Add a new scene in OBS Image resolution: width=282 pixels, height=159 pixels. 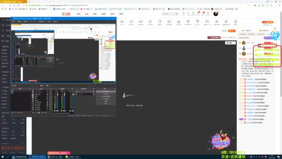[x=12, y=113]
